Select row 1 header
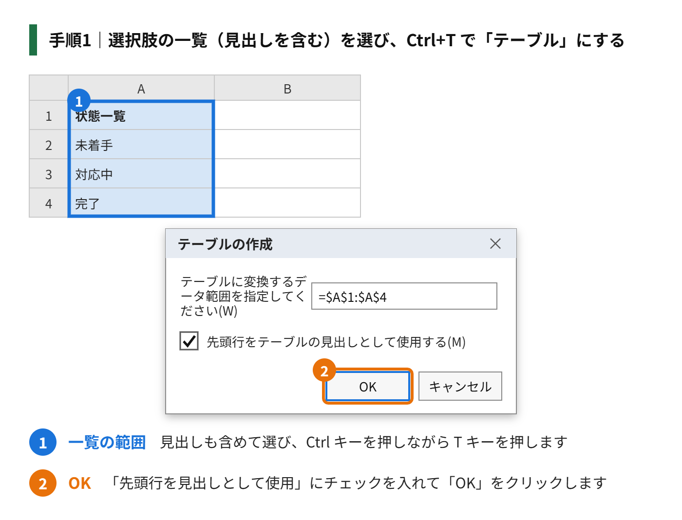Viewport: 682px width, 520px height. tap(49, 115)
